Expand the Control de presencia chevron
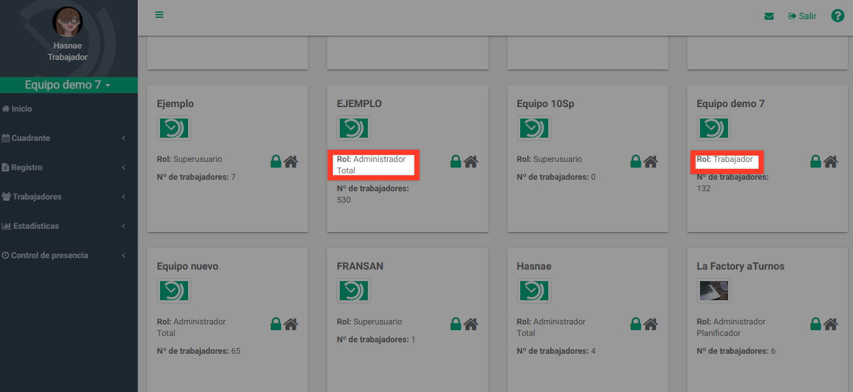 click(124, 256)
